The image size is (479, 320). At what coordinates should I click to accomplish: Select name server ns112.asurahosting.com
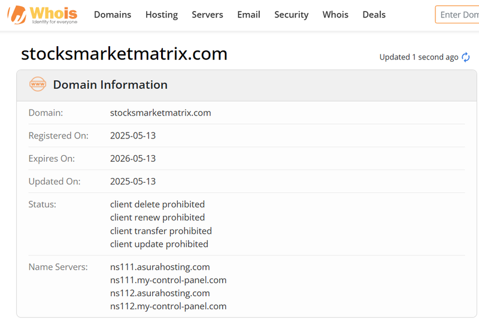pos(160,293)
